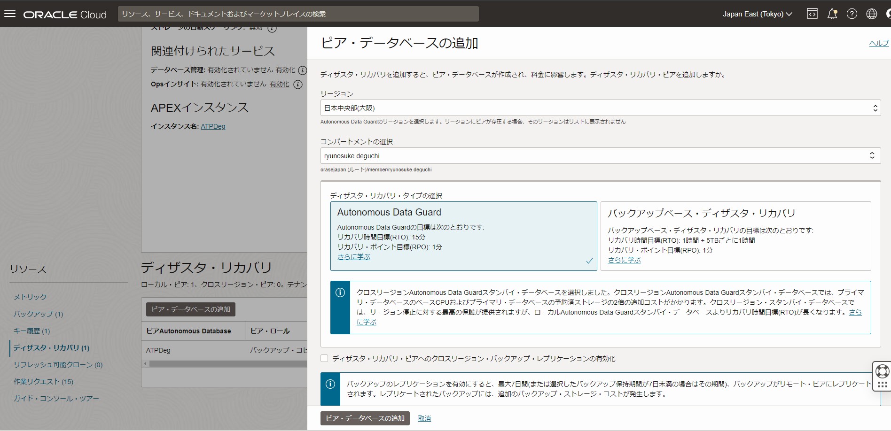Open メトリック in resources list

(x=30, y=297)
